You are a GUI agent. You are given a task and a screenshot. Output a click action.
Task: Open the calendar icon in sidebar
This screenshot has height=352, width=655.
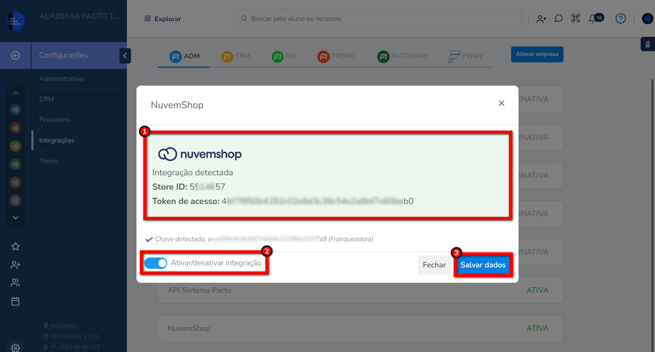click(x=15, y=301)
